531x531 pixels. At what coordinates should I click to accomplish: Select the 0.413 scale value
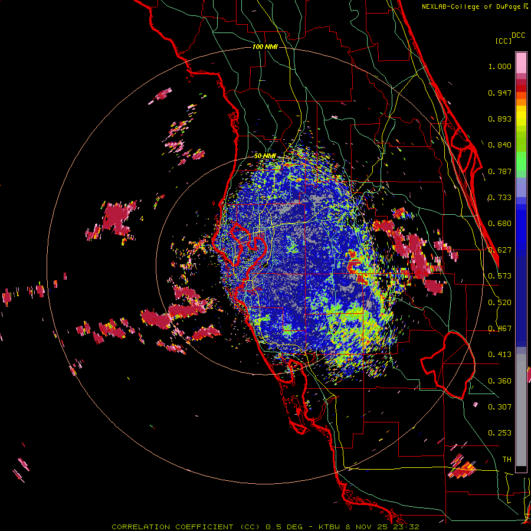[500, 355]
